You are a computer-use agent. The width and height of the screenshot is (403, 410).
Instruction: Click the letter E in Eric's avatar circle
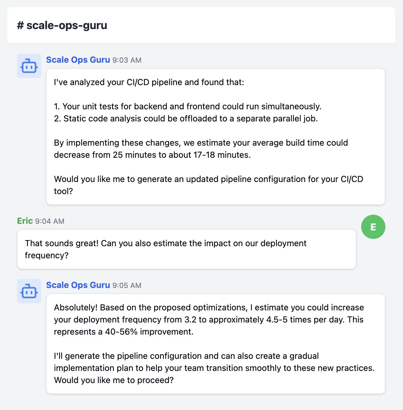373,226
